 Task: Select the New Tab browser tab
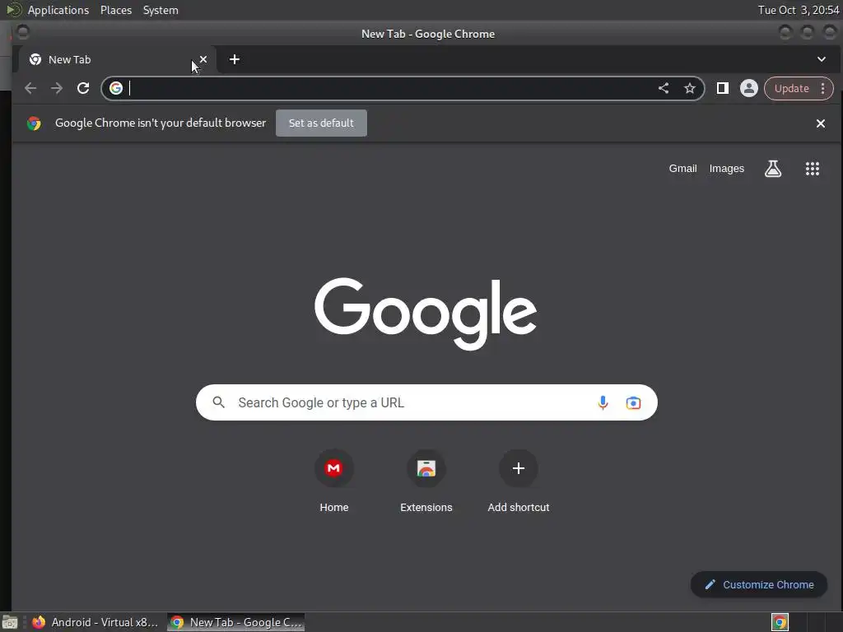click(117, 59)
